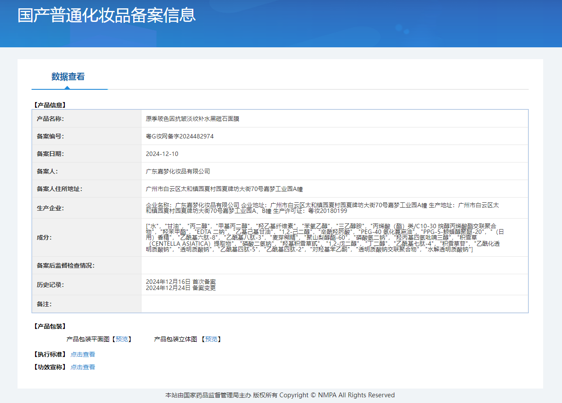Click the empty 备注 value cell

pos(334,304)
